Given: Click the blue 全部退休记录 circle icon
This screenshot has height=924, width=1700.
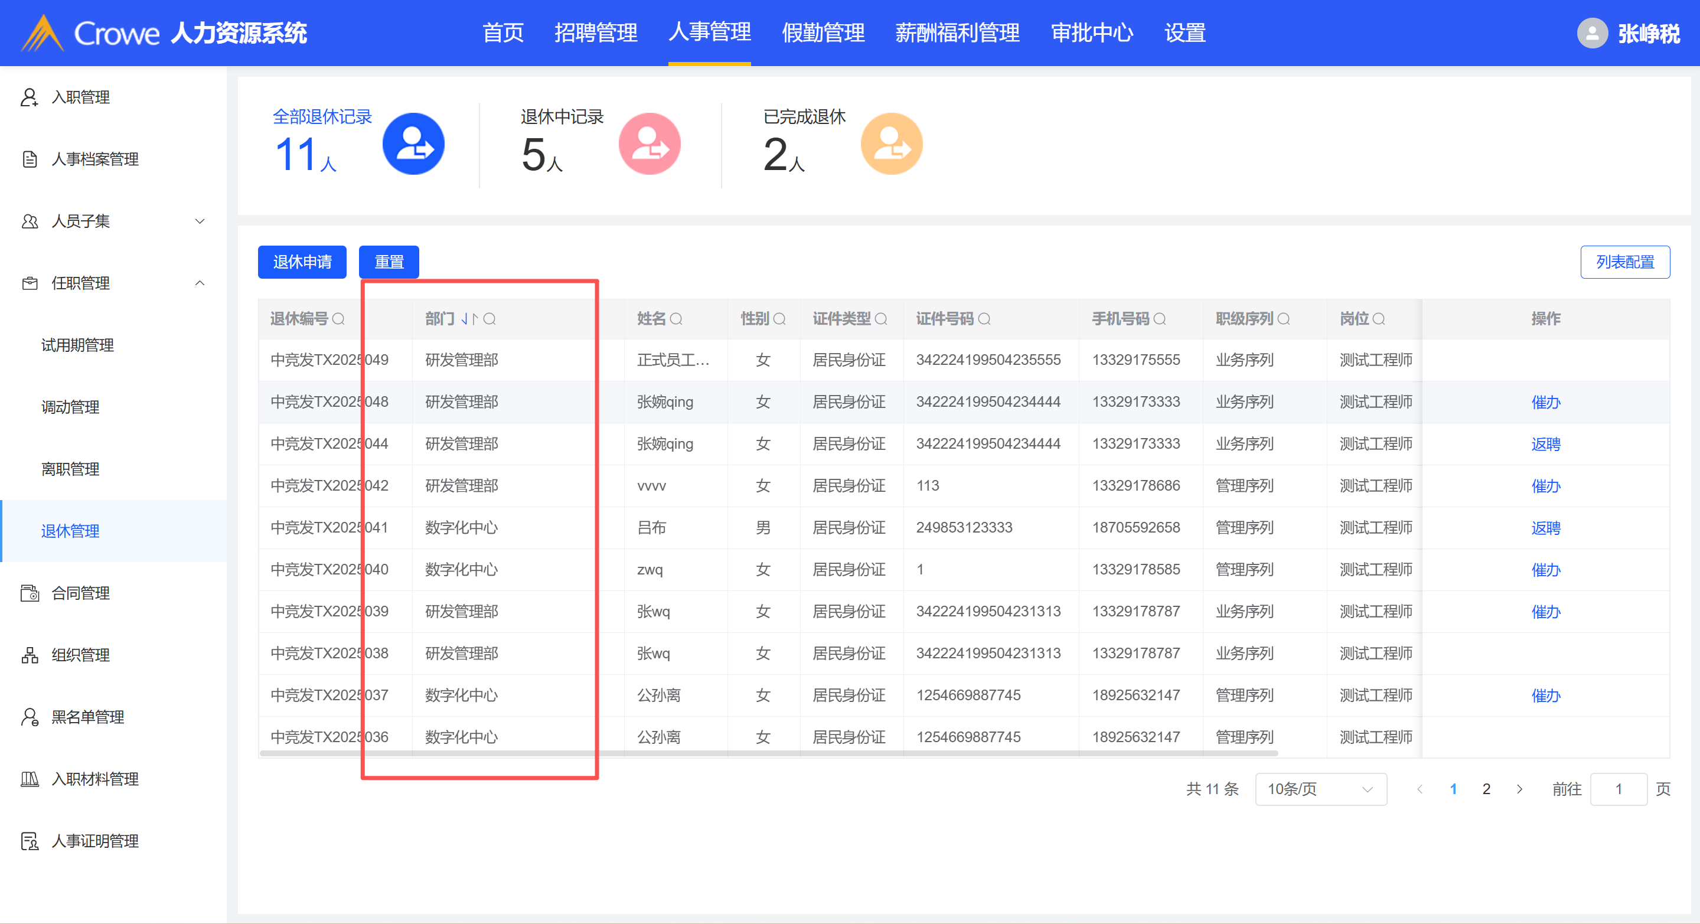Looking at the screenshot, I should (x=413, y=144).
